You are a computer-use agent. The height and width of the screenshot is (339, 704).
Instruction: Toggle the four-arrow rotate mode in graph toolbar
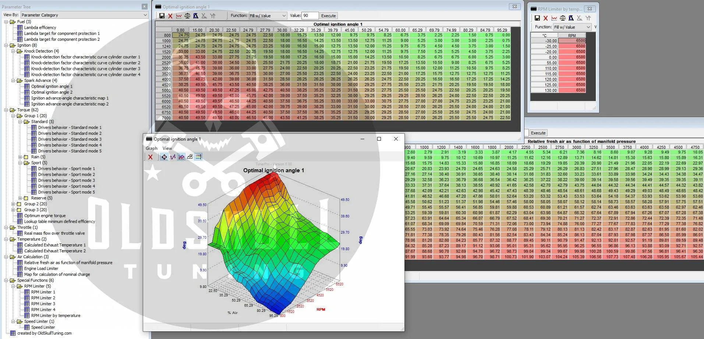tap(164, 157)
